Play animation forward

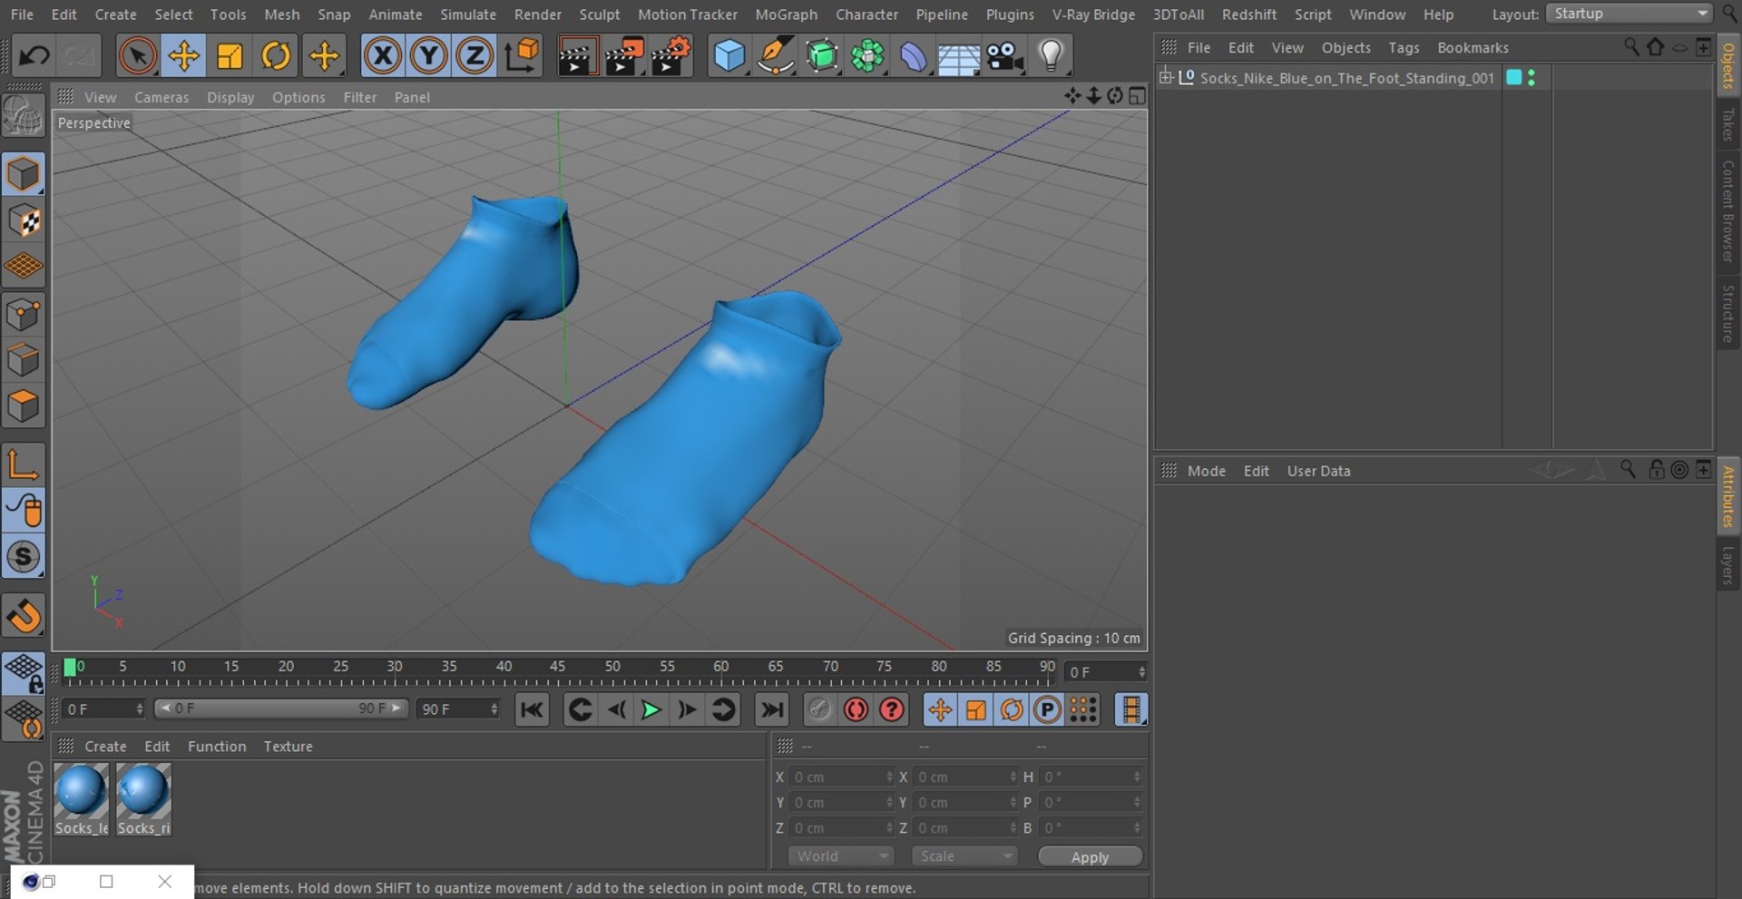coord(651,709)
